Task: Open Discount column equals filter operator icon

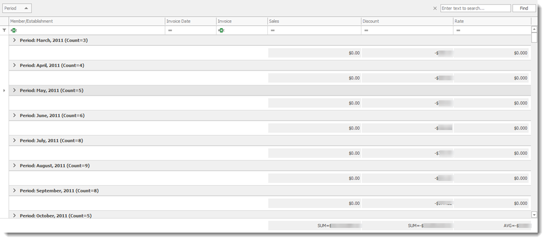Action: [365, 30]
